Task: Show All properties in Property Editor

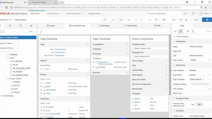Action: 181,31
